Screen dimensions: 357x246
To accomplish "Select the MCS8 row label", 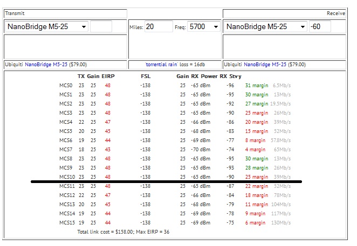I will tap(66, 159).
